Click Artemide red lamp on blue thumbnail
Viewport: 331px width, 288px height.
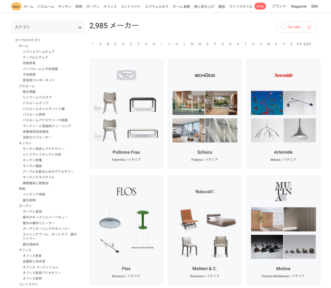pos(267,103)
